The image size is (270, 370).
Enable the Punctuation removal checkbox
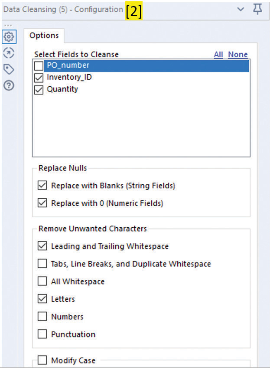pos(42,334)
